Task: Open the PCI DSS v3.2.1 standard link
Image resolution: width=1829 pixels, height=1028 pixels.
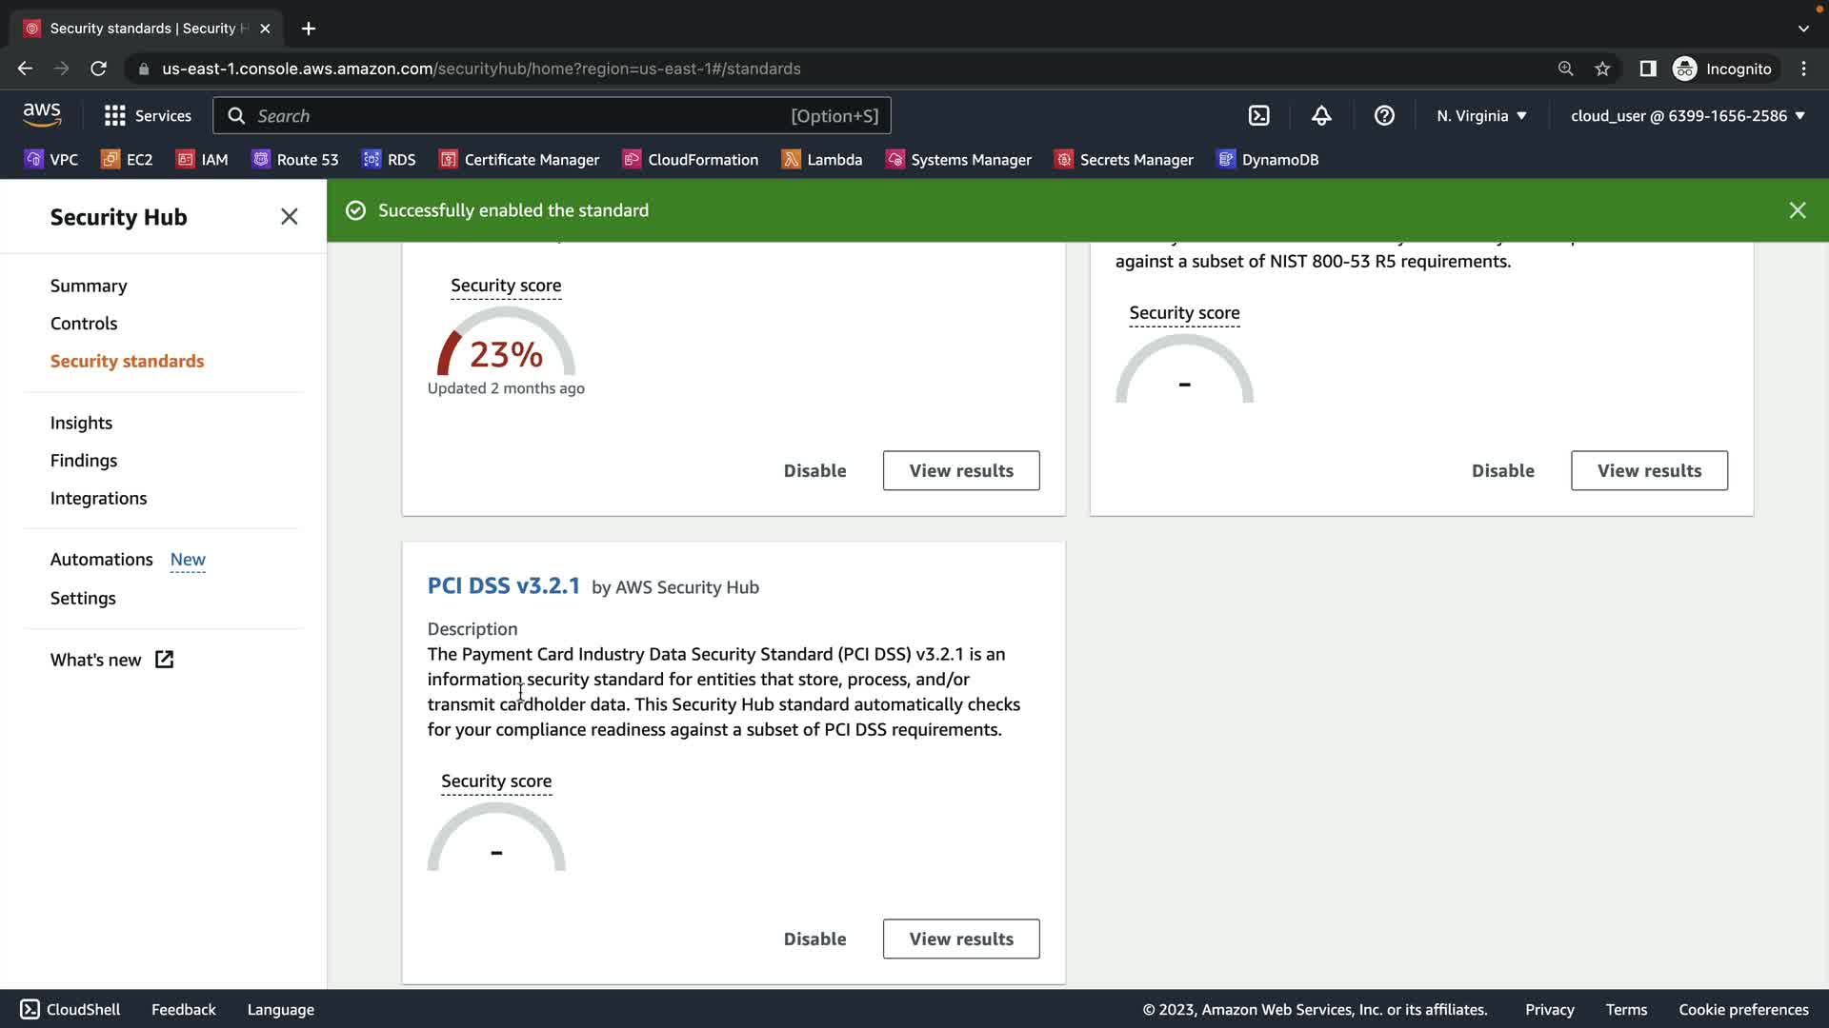Action: [503, 585]
